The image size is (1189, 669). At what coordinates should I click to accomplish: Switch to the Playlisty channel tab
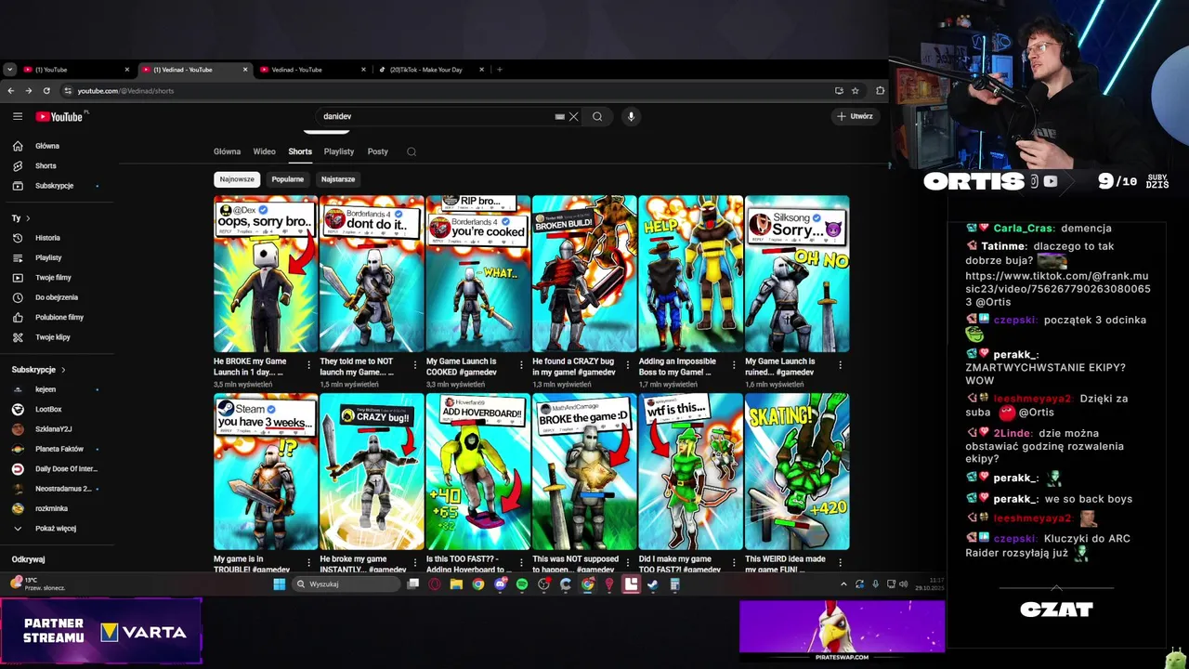tap(339, 151)
